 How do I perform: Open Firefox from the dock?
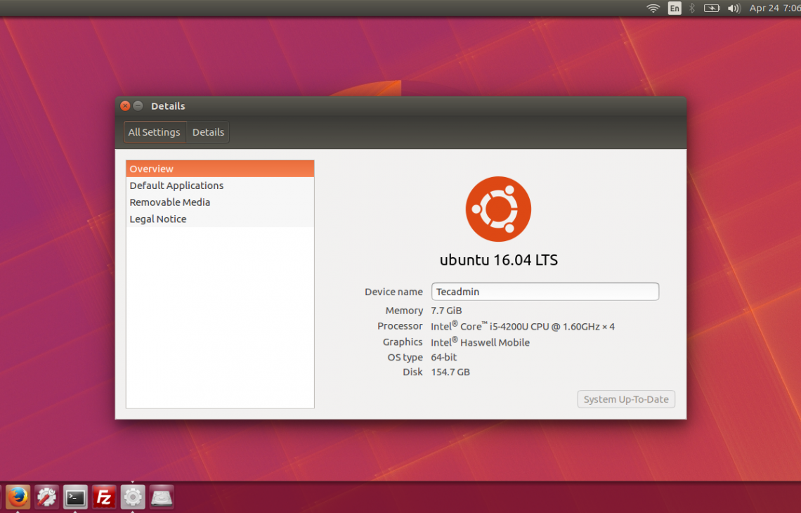pyautogui.click(x=18, y=498)
